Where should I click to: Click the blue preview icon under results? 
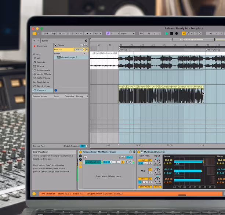click(56, 90)
